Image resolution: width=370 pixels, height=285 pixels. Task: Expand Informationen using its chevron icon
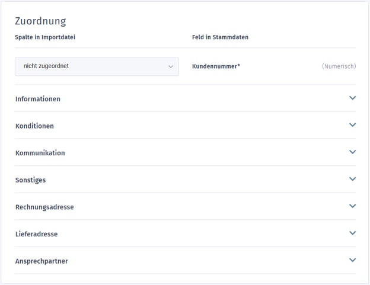[352, 98]
